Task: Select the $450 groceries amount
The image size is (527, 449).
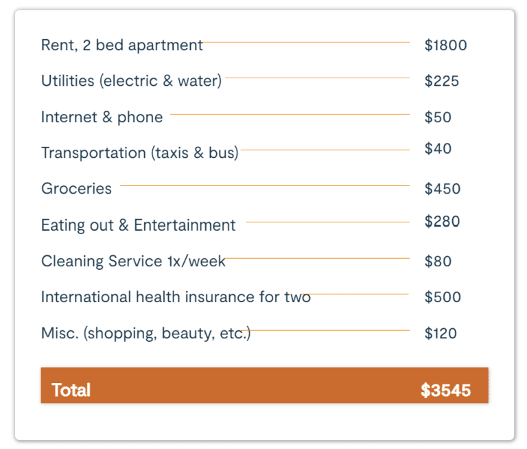Action: (443, 188)
